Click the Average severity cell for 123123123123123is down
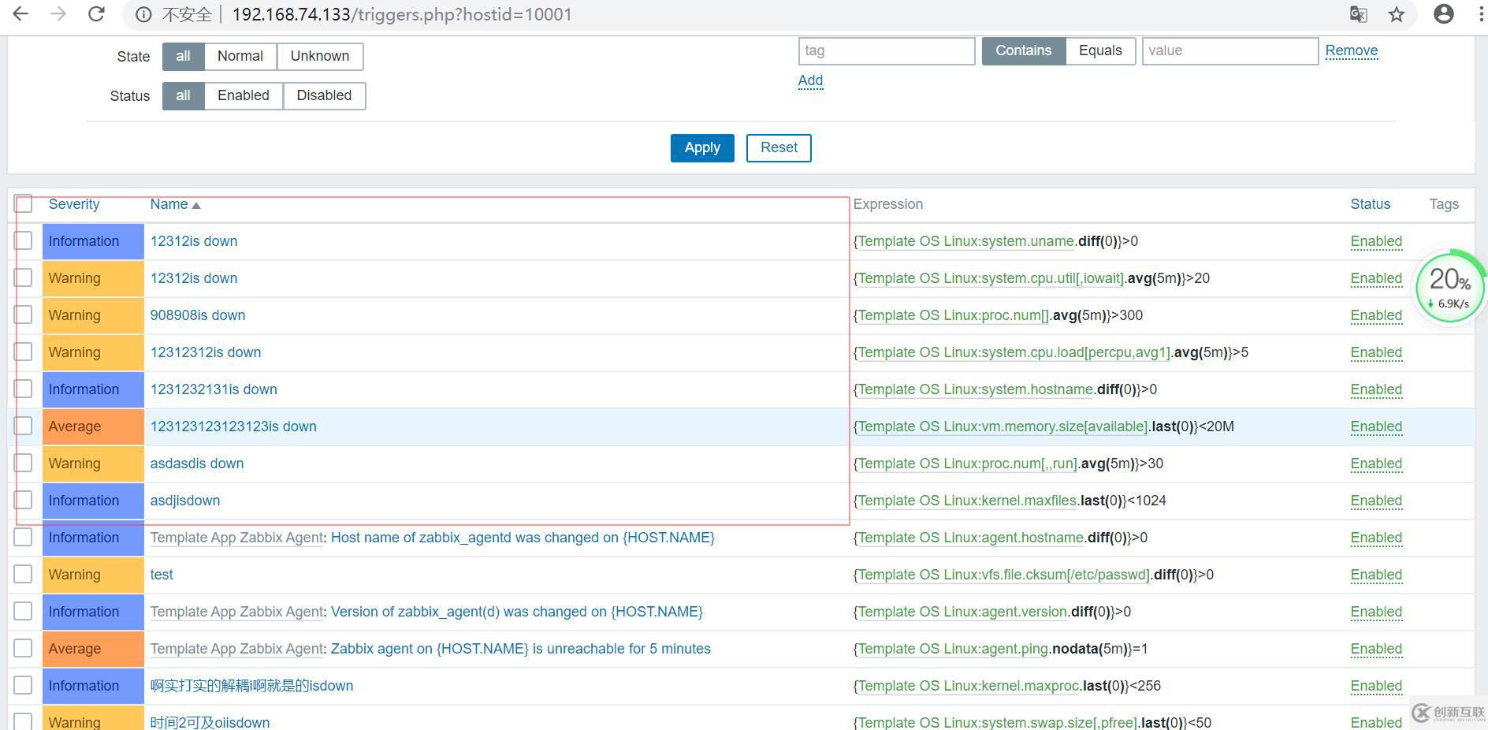This screenshot has width=1488, height=730. (92, 426)
